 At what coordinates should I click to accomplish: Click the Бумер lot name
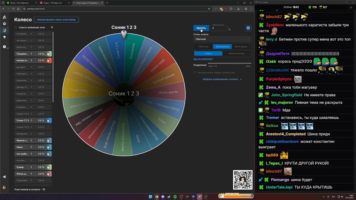[x=20, y=167]
